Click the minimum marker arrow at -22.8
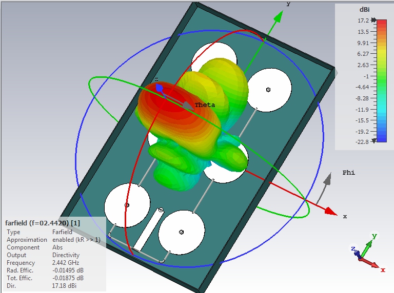The image size is (394, 293). (373, 141)
